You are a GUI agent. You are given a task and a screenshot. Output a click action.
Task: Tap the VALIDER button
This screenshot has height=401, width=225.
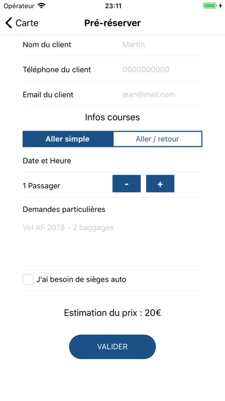point(113,346)
